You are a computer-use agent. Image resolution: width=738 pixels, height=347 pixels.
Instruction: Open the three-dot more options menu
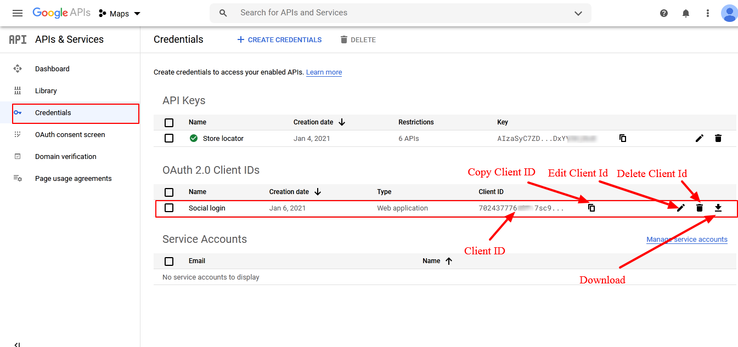pos(708,13)
